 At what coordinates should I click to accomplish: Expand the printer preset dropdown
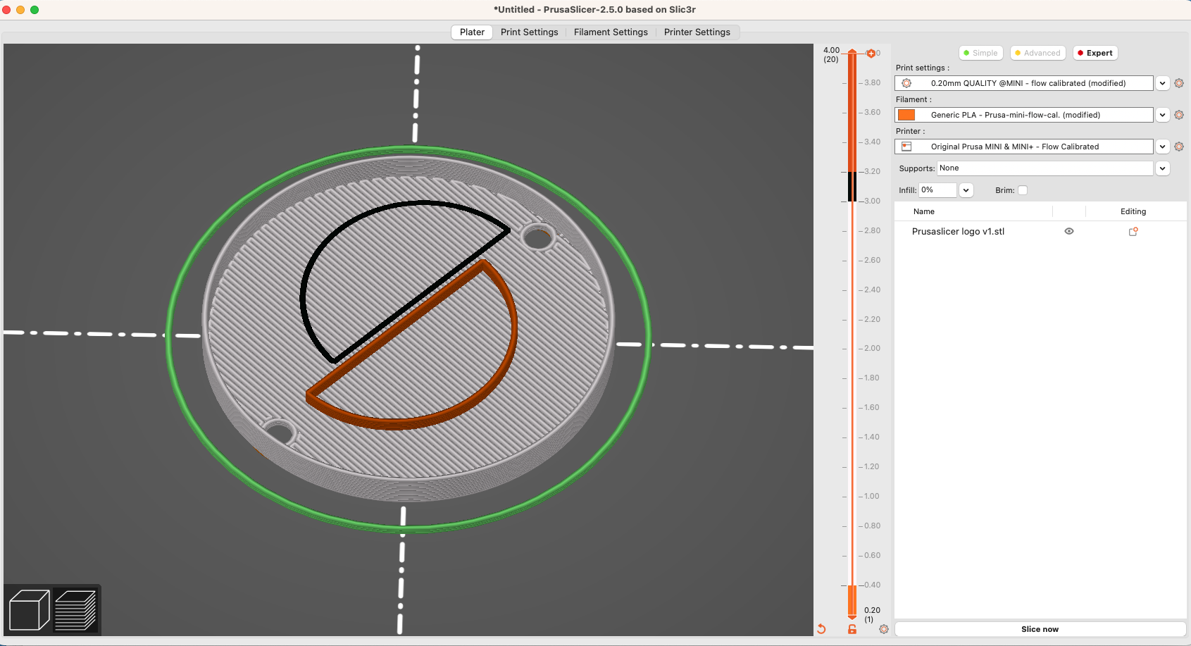1163,147
